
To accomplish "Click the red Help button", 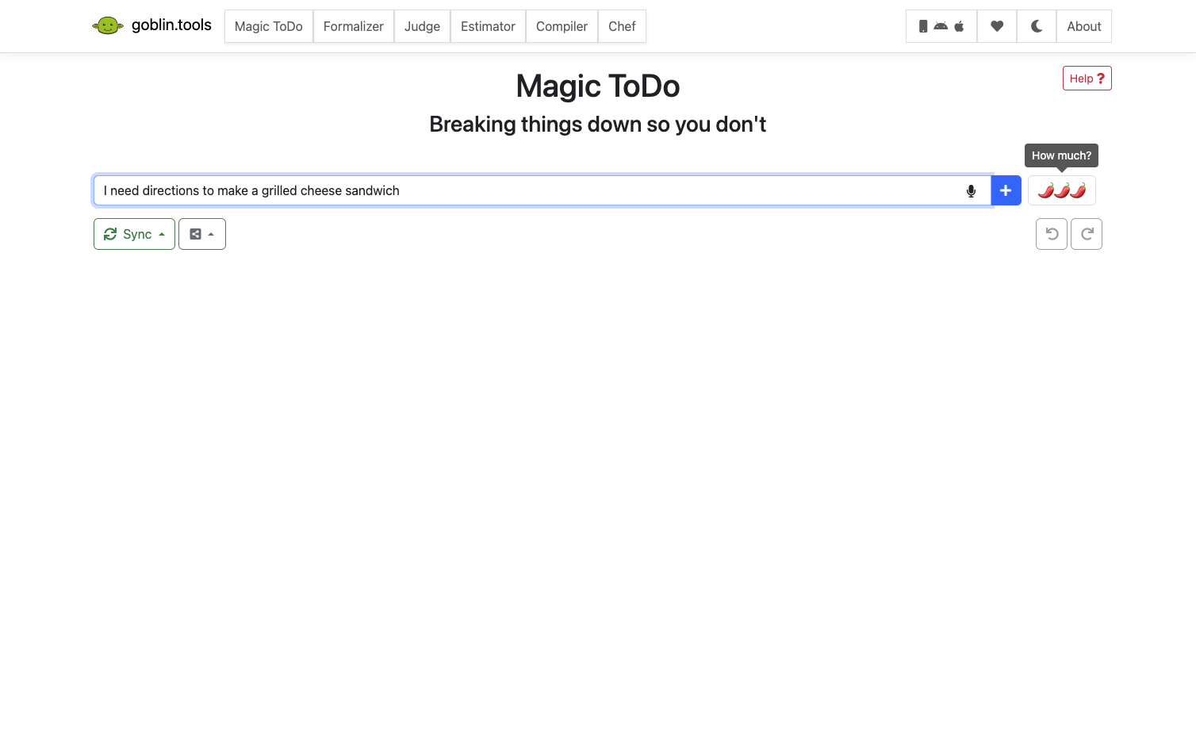I will 1087,79.
